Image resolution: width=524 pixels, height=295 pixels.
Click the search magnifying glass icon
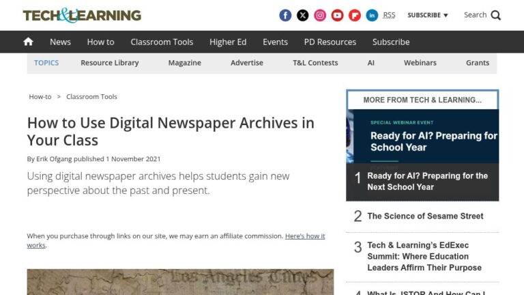496,16
